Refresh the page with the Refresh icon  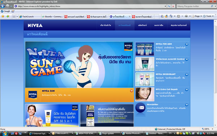point(169,6)
